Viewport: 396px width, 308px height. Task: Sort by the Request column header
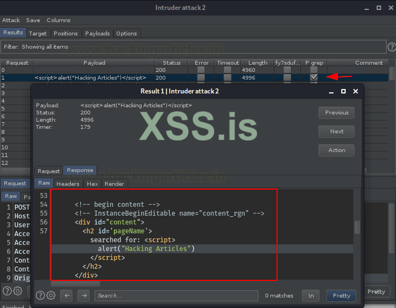click(x=17, y=62)
